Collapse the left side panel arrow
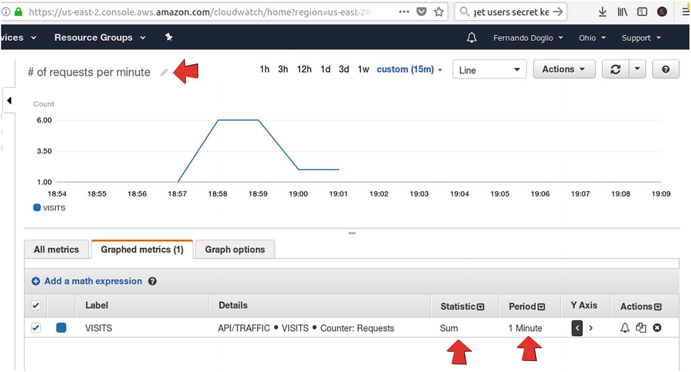The image size is (691, 372). click(x=9, y=101)
